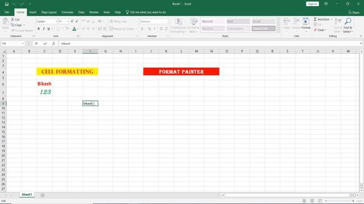Open Insert Function with the fx icon
This screenshot has height=204, width=364.
(53, 44)
